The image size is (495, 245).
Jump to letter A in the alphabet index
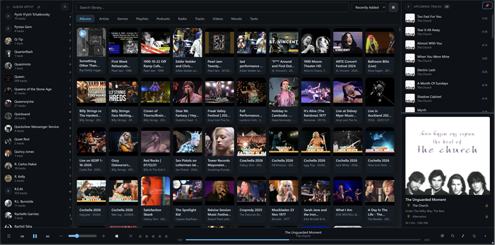[70, 16]
